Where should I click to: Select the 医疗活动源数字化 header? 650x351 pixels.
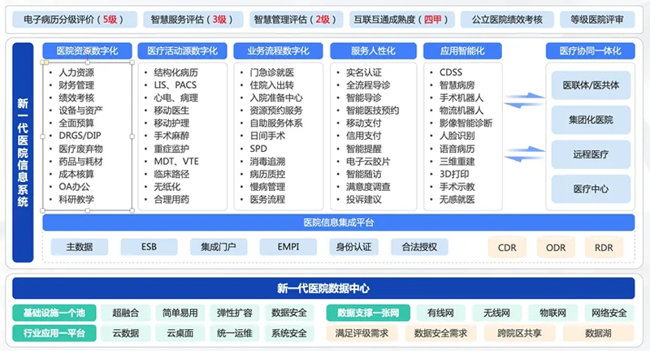click(x=183, y=50)
